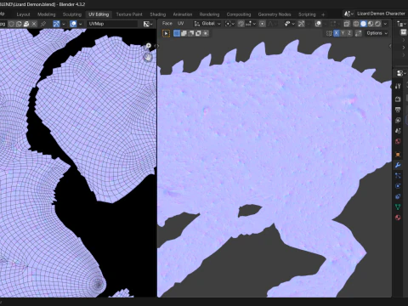Image resolution: width=408 pixels, height=306 pixels.
Task: Toggle 3D viewport overlays
Action: (318, 24)
